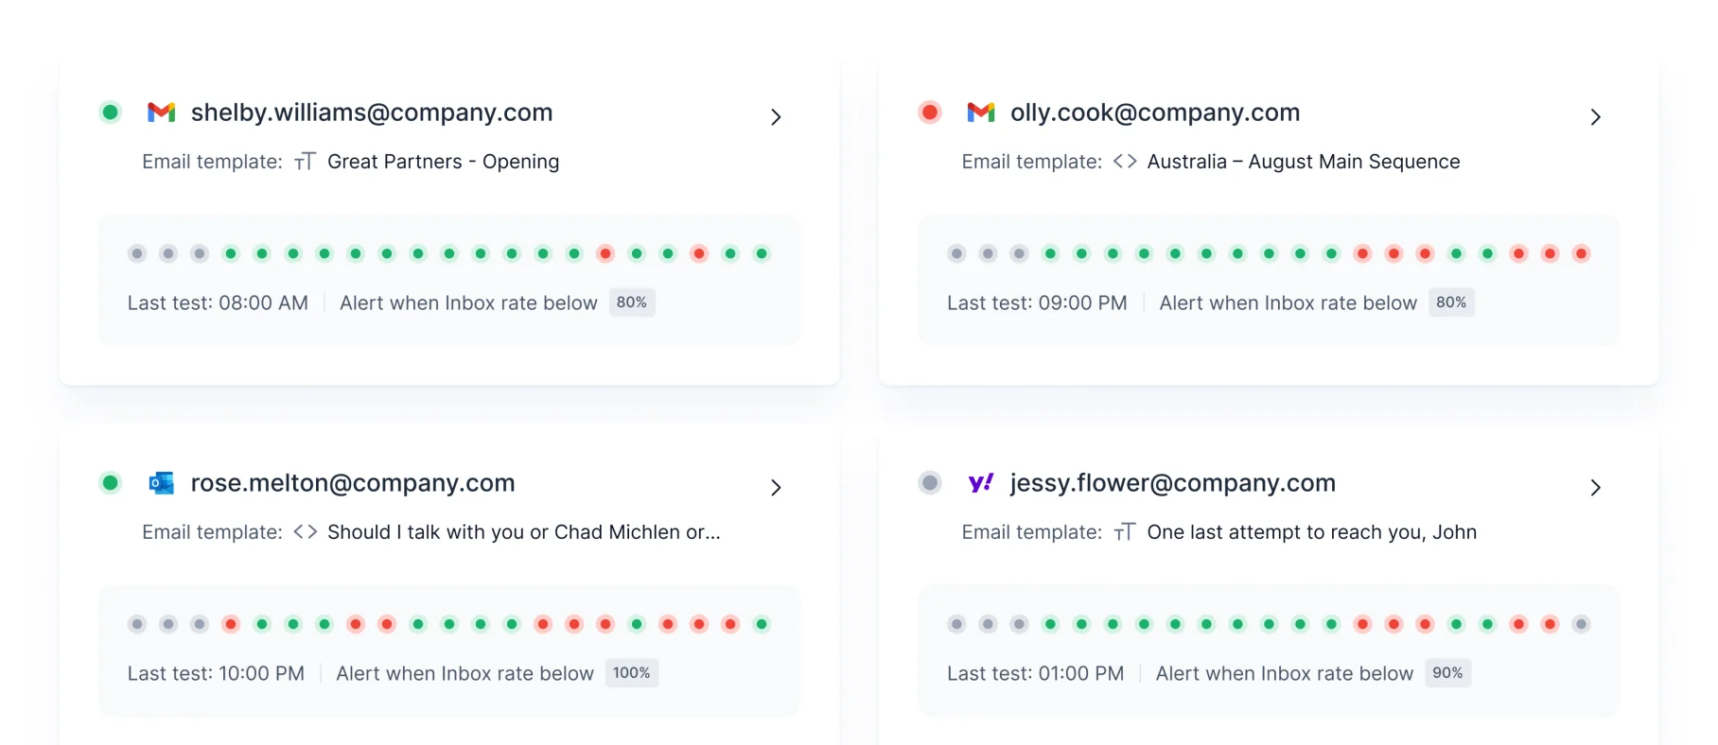Screen dimensions: 1718x745
Task: Expand the shelby.williams@company.com card chevron
Action: tap(776, 117)
